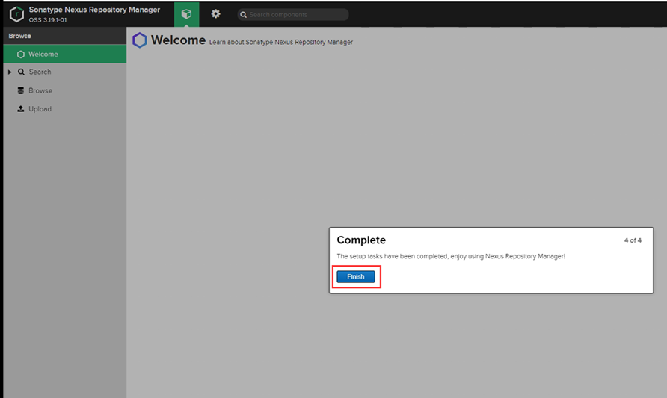Click the Search components field
The width and height of the screenshot is (667, 398).
pyautogui.click(x=293, y=14)
